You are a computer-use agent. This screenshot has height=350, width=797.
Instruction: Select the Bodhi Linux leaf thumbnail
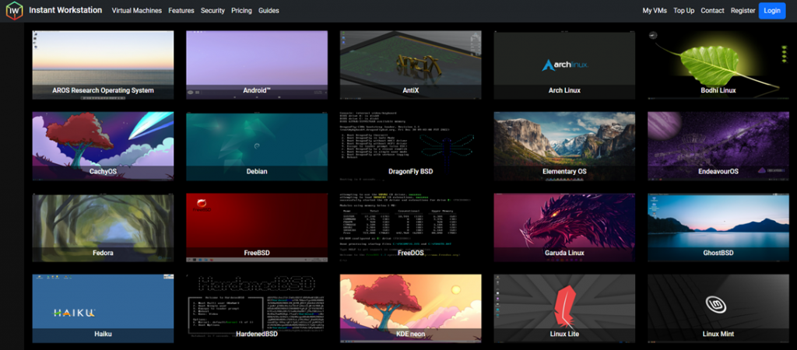click(x=718, y=65)
